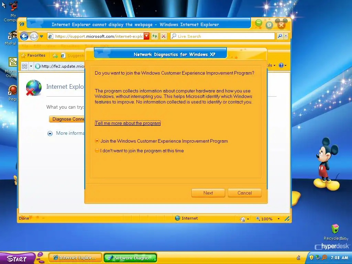Open the tab list dropdown arrow
This screenshot has height=264, width=352.
coord(31,66)
